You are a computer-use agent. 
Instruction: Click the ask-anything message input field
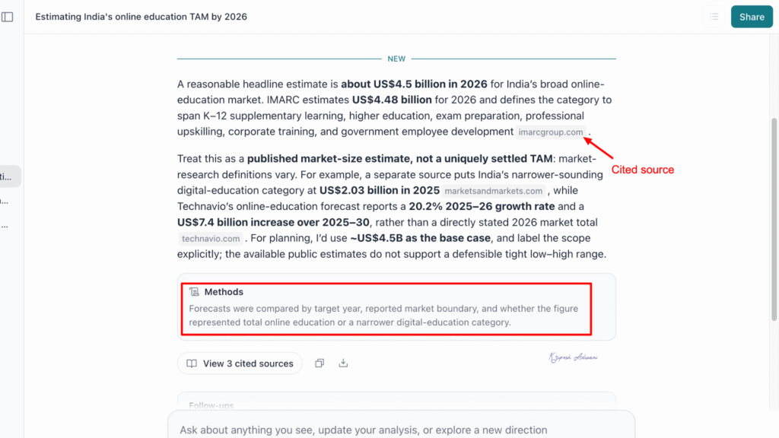click(402, 430)
